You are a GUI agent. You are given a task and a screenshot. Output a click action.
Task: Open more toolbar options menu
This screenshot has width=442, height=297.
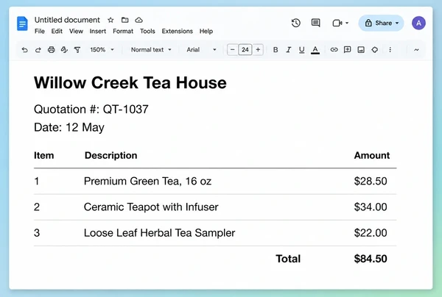[x=390, y=50]
